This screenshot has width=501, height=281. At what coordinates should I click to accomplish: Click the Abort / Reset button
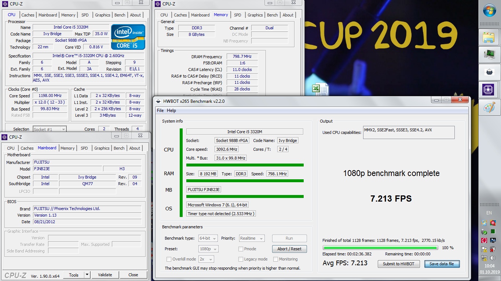(289, 249)
